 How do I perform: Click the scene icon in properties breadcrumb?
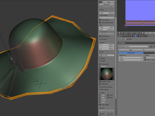pos(121,39)
